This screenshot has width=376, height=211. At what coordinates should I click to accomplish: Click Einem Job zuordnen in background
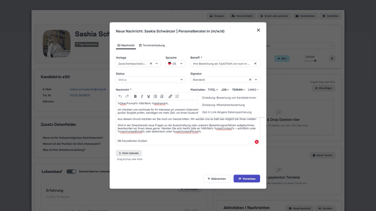(x=274, y=16)
